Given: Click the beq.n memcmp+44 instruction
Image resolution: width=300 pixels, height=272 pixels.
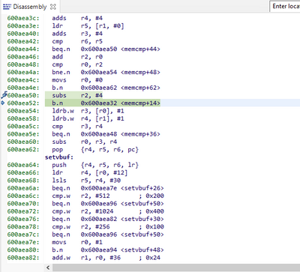Looking at the screenshot, I should [x=106, y=49].
